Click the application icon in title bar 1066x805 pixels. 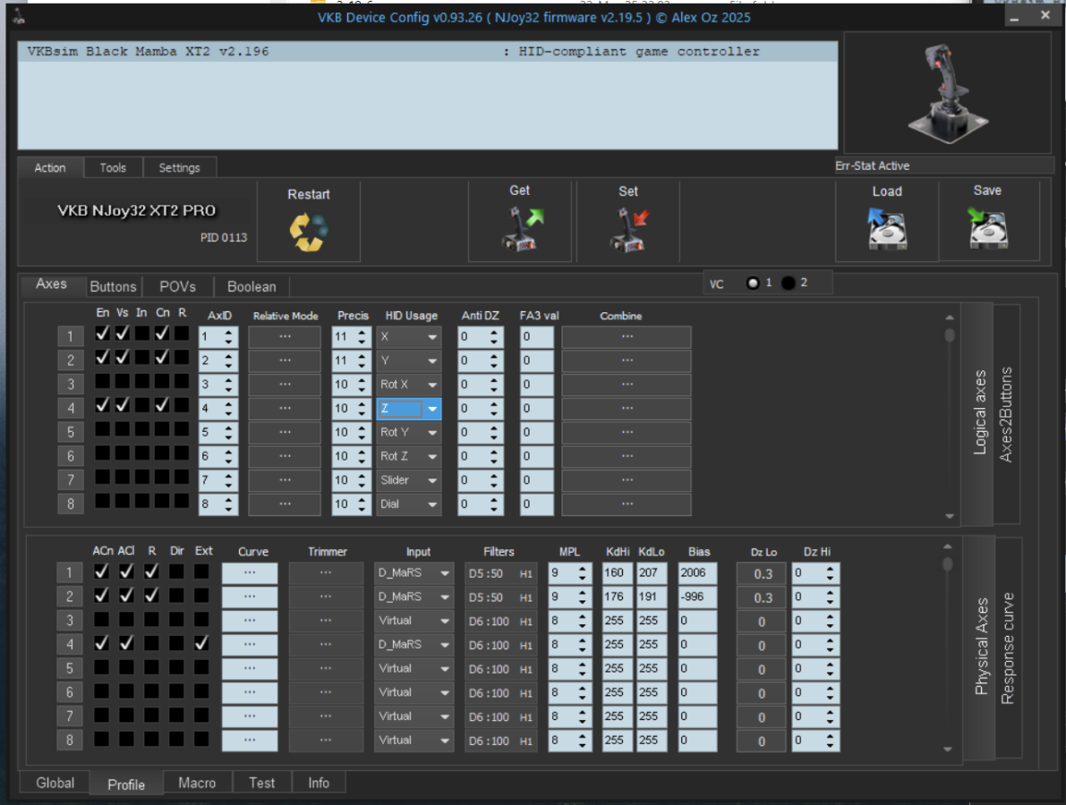(19, 16)
